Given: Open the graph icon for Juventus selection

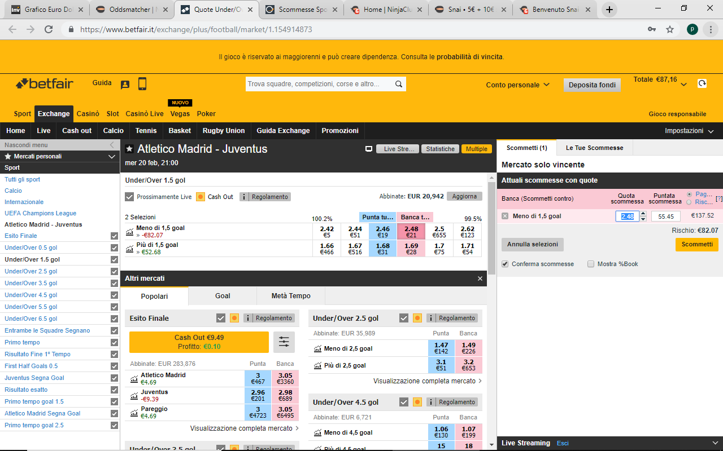Looking at the screenshot, I should point(134,396).
